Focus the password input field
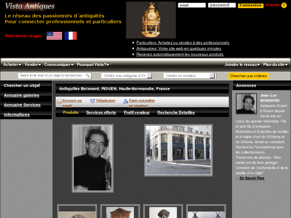291x218 pixels. (x=222, y=5)
